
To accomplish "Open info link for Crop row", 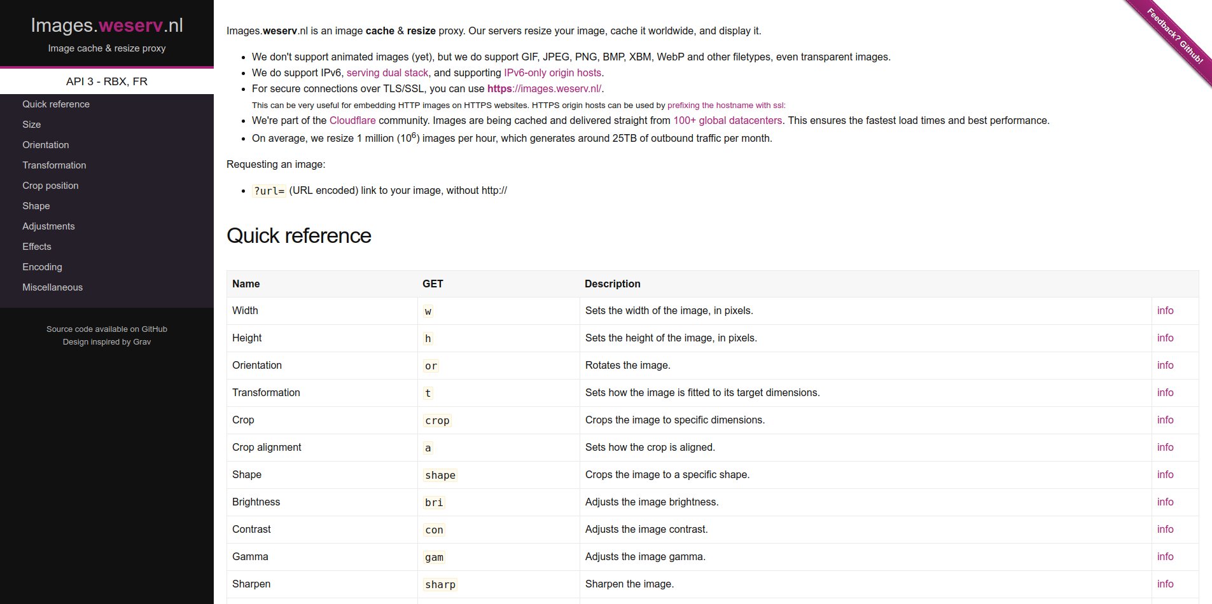I will pyautogui.click(x=1165, y=420).
